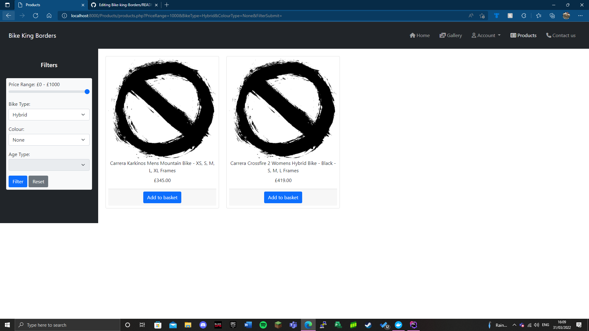This screenshot has height=331, width=589.
Task: Toggle the browser extensions panel
Action: tap(524, 16)
